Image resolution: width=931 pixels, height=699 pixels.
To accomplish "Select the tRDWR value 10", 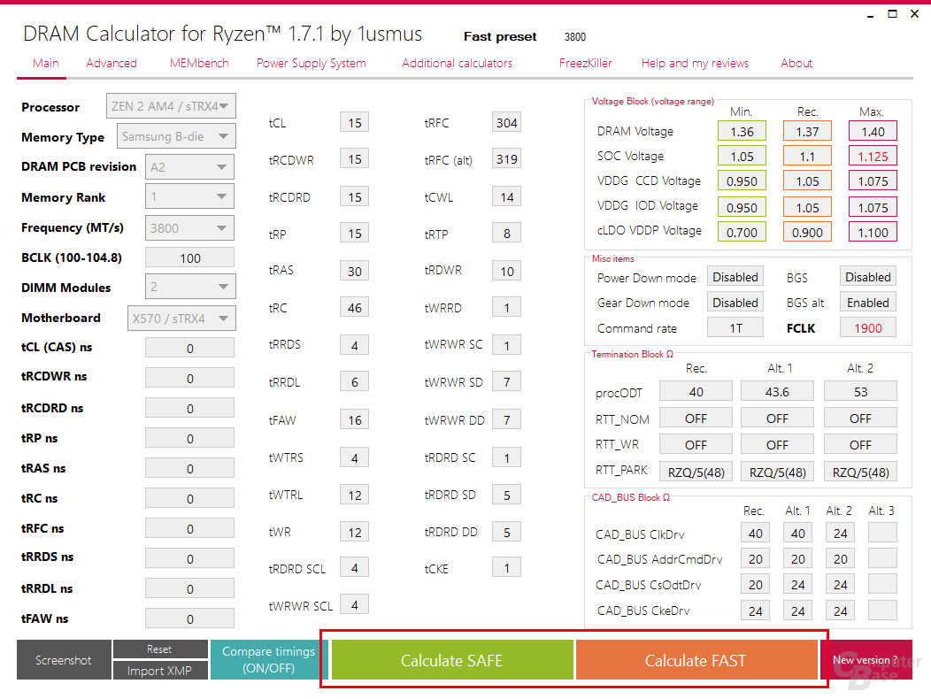I will (506, 271).
